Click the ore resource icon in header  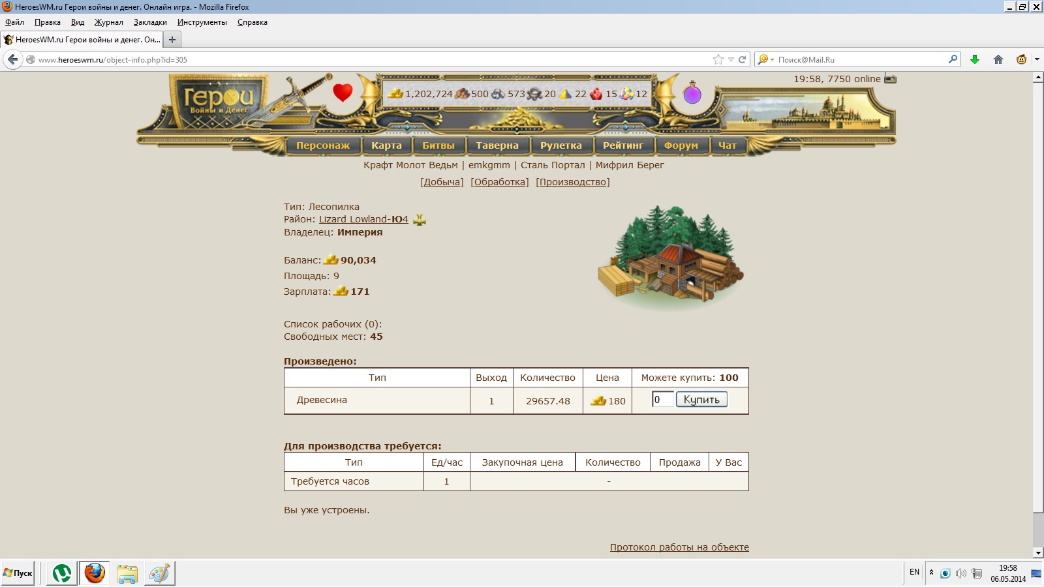[x=498, y=94]
